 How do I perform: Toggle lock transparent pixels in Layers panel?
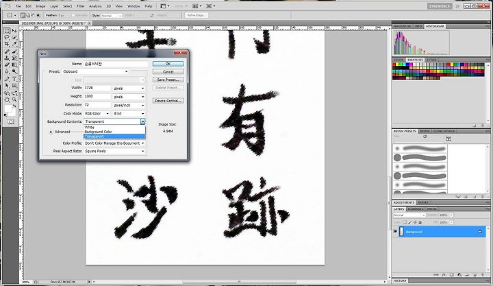click(405, 222)
